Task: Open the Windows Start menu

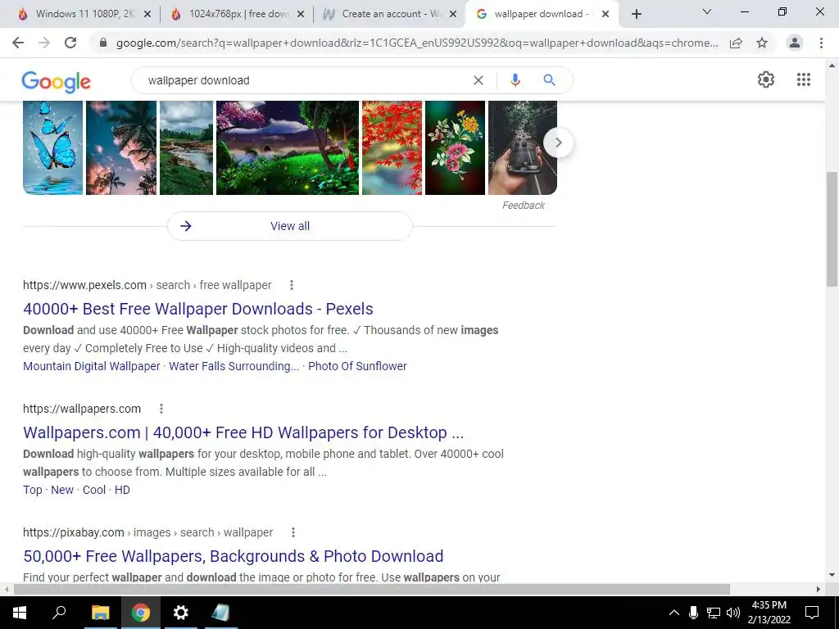Action: 20,613
